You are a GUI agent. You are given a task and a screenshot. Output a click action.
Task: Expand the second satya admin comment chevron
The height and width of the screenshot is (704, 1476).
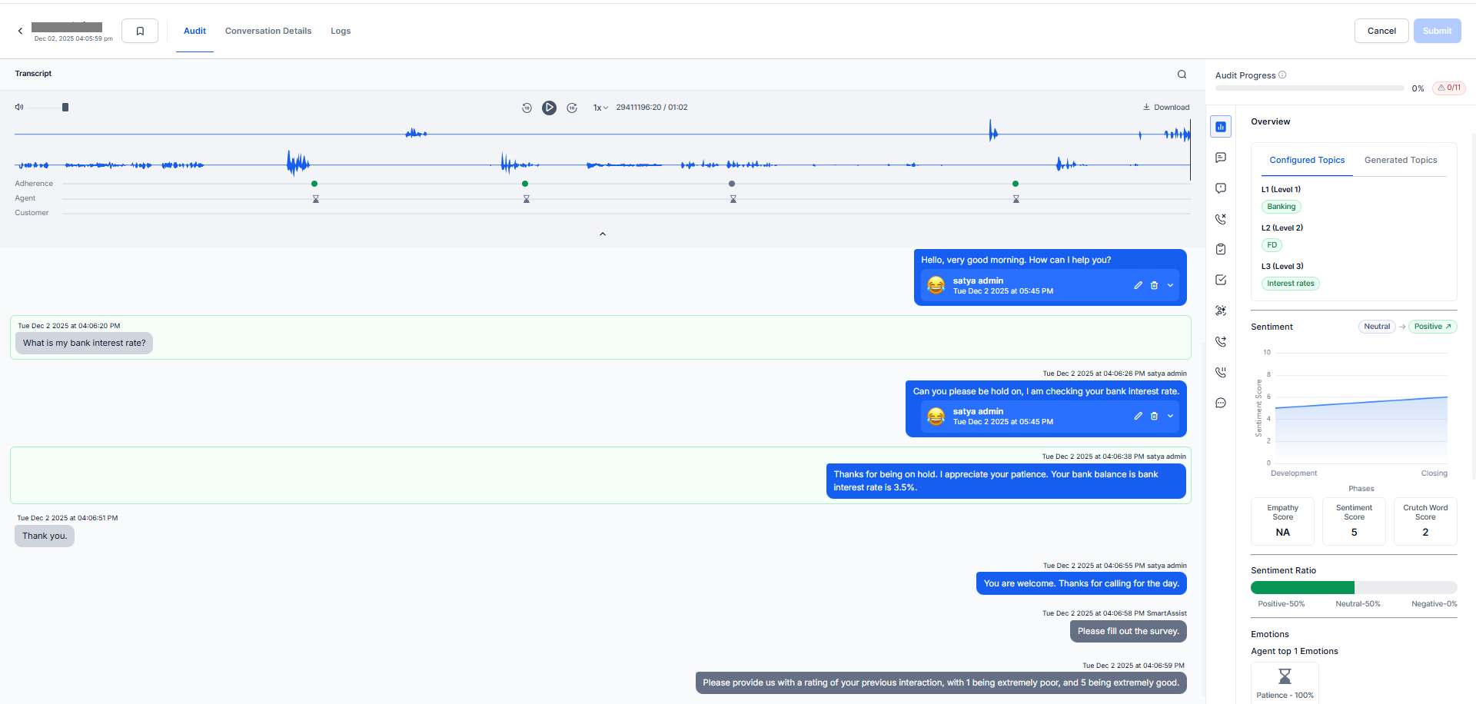click(1170, 416)
